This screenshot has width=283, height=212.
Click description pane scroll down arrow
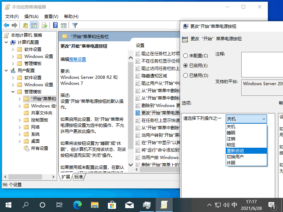[131, 165]
